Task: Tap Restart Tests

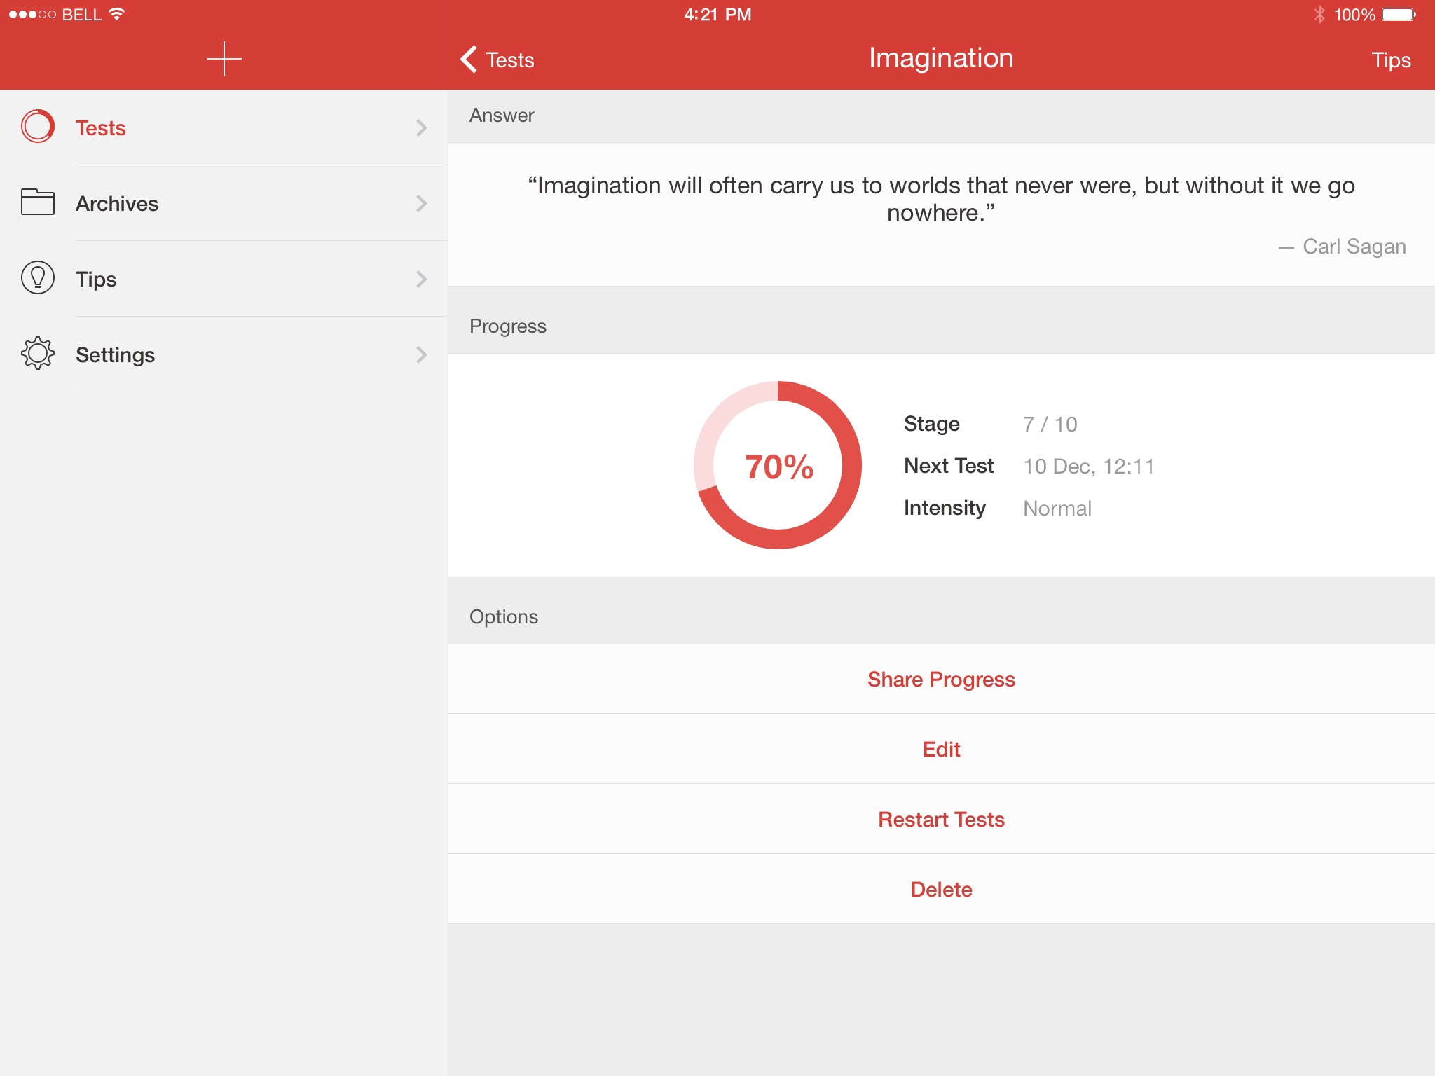Action: click(x=941, y=819)
